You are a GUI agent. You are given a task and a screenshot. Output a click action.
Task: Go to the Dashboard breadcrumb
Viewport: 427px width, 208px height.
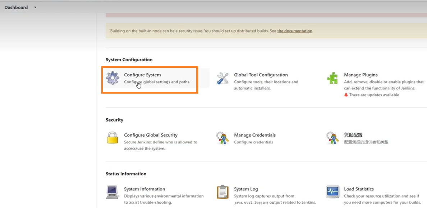pyautogui.click(x=16, y=7)
